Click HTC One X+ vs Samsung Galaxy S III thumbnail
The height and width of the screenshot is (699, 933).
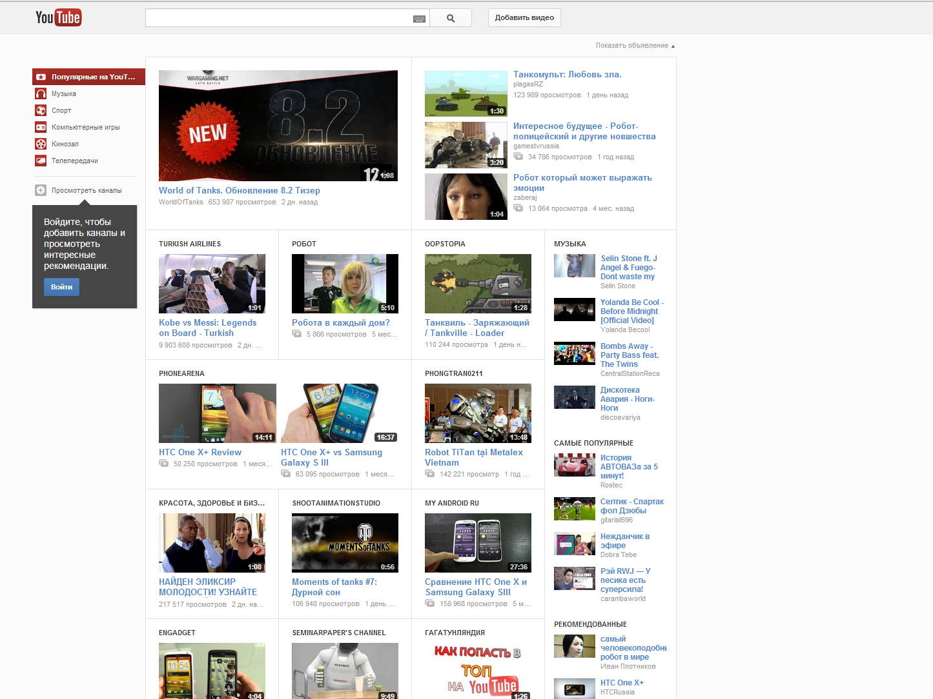340,413
